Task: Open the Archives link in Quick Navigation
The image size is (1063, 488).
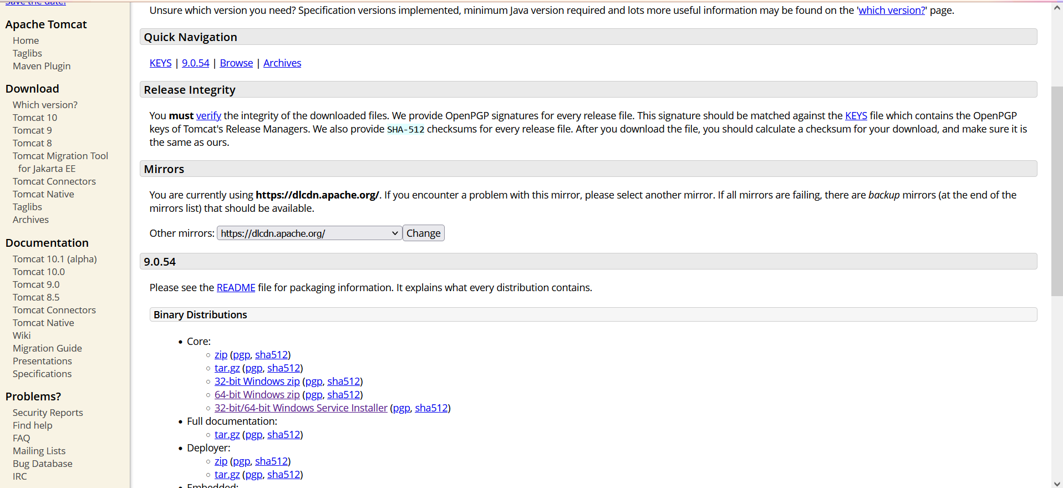Action: pyautogui.click(x=282, y=63)
